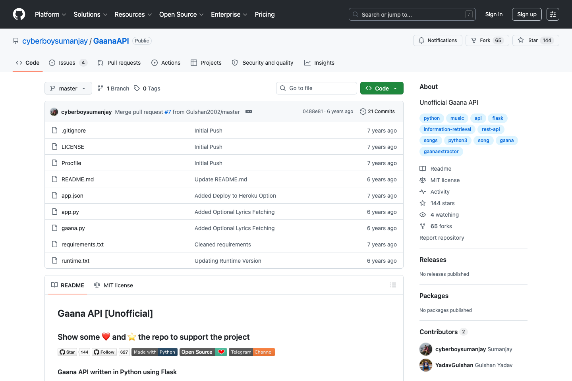
Task: Click the Activity pulse icon
Action: (x=423, y=191)
